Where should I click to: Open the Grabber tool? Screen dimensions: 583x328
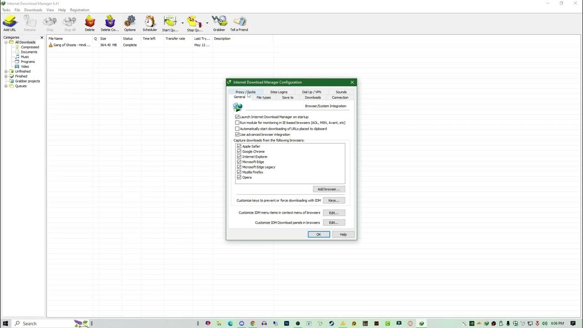[219, 24]
